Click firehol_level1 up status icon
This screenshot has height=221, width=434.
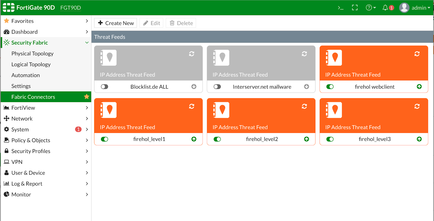(x=194, y=139)
